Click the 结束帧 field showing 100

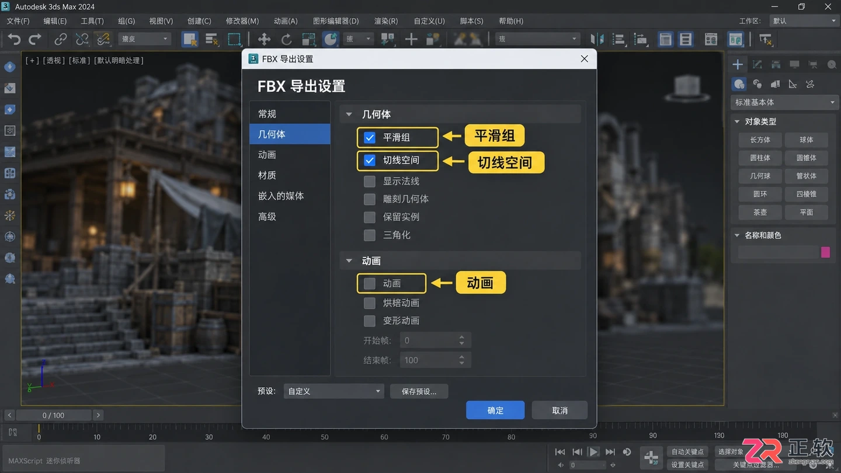[x=435, y=360]
